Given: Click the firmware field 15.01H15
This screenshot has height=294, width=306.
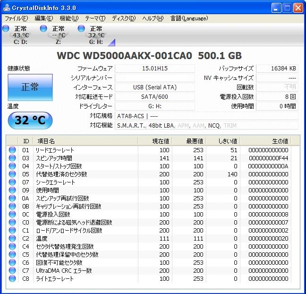Looking at the screenshot, I should pyautogui.click(x=155, y=69).
